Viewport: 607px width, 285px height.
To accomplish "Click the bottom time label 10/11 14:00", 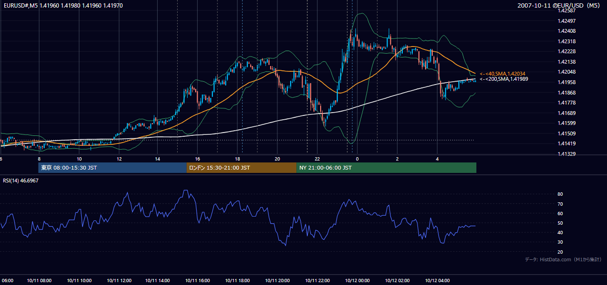I will point(158,281).
